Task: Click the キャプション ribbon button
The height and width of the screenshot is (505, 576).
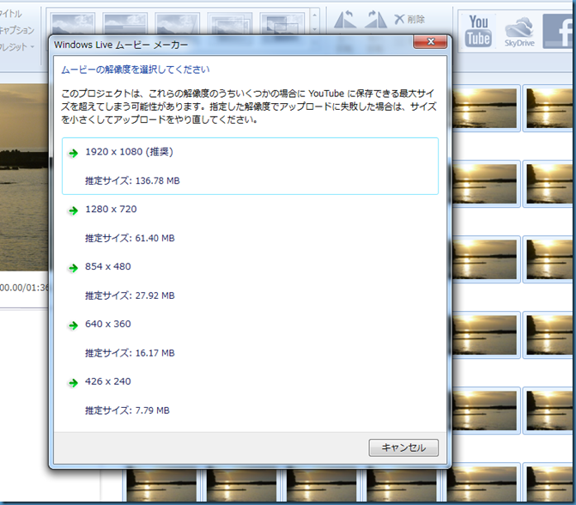Action: [16, 30]
